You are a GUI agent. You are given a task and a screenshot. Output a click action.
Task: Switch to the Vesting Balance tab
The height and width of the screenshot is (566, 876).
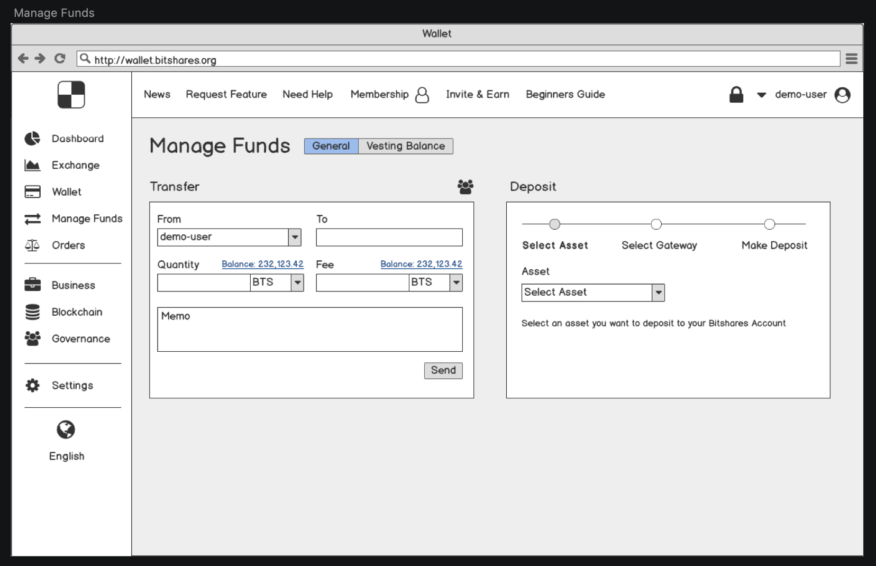(406, 146)
